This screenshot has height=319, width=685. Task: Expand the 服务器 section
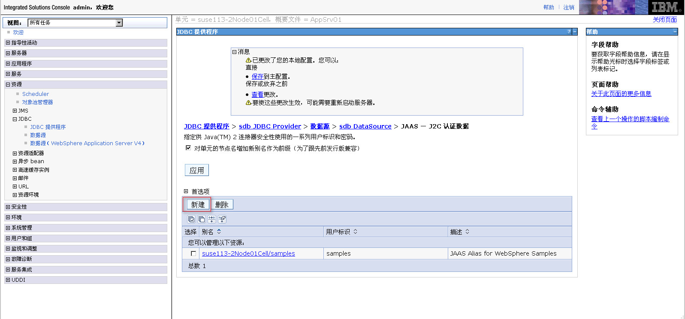coord(8,53)
